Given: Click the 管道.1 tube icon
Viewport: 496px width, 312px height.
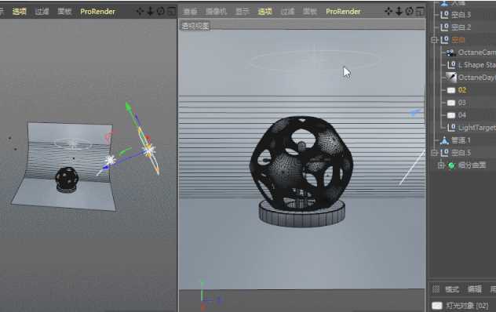Looking at the screenshot, I should (444, 140).
